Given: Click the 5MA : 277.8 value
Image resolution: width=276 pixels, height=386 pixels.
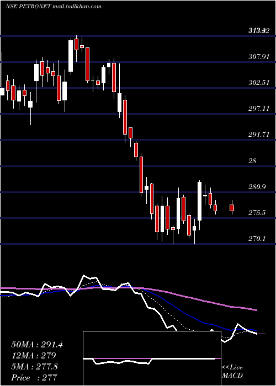Looking at the screenshot, I should click(35, 367).
